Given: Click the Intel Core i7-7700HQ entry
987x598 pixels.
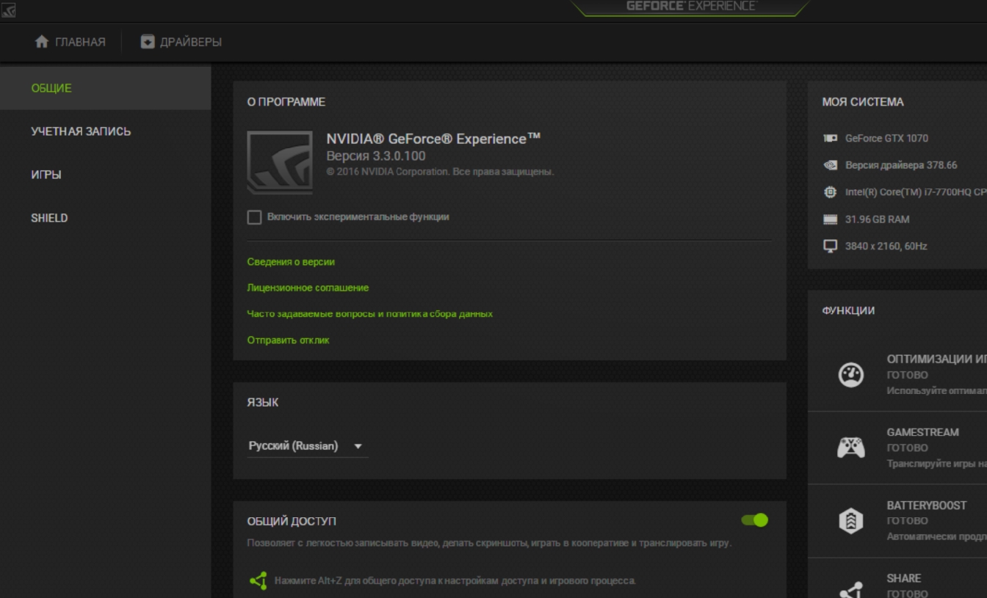Looking at the screenshot, I should (916, 192).
